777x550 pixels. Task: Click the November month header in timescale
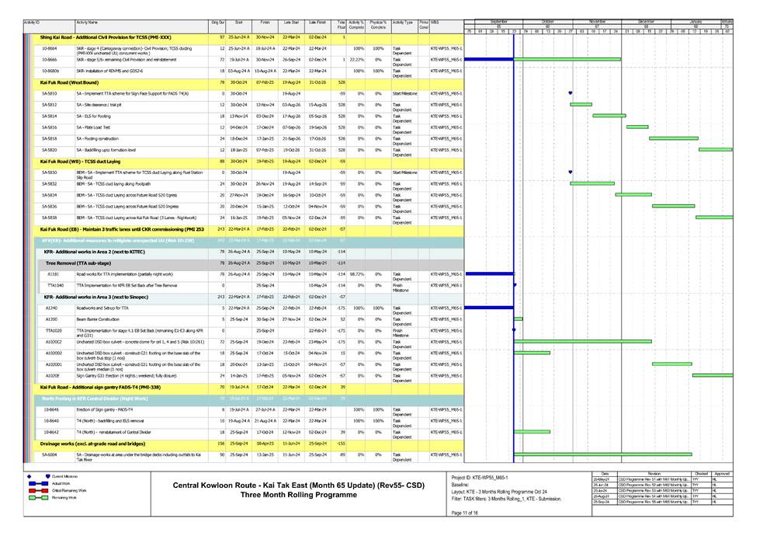(x=597, y=22)
